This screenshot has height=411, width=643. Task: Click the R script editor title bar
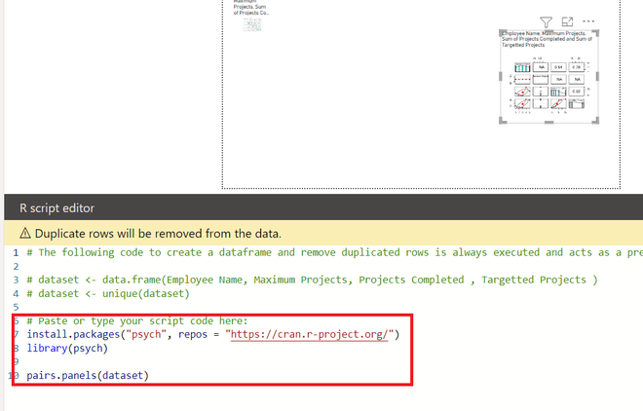323,207
